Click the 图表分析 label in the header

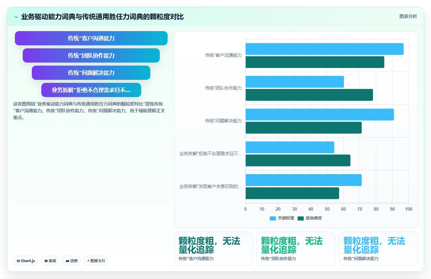[x=408, y=16]
